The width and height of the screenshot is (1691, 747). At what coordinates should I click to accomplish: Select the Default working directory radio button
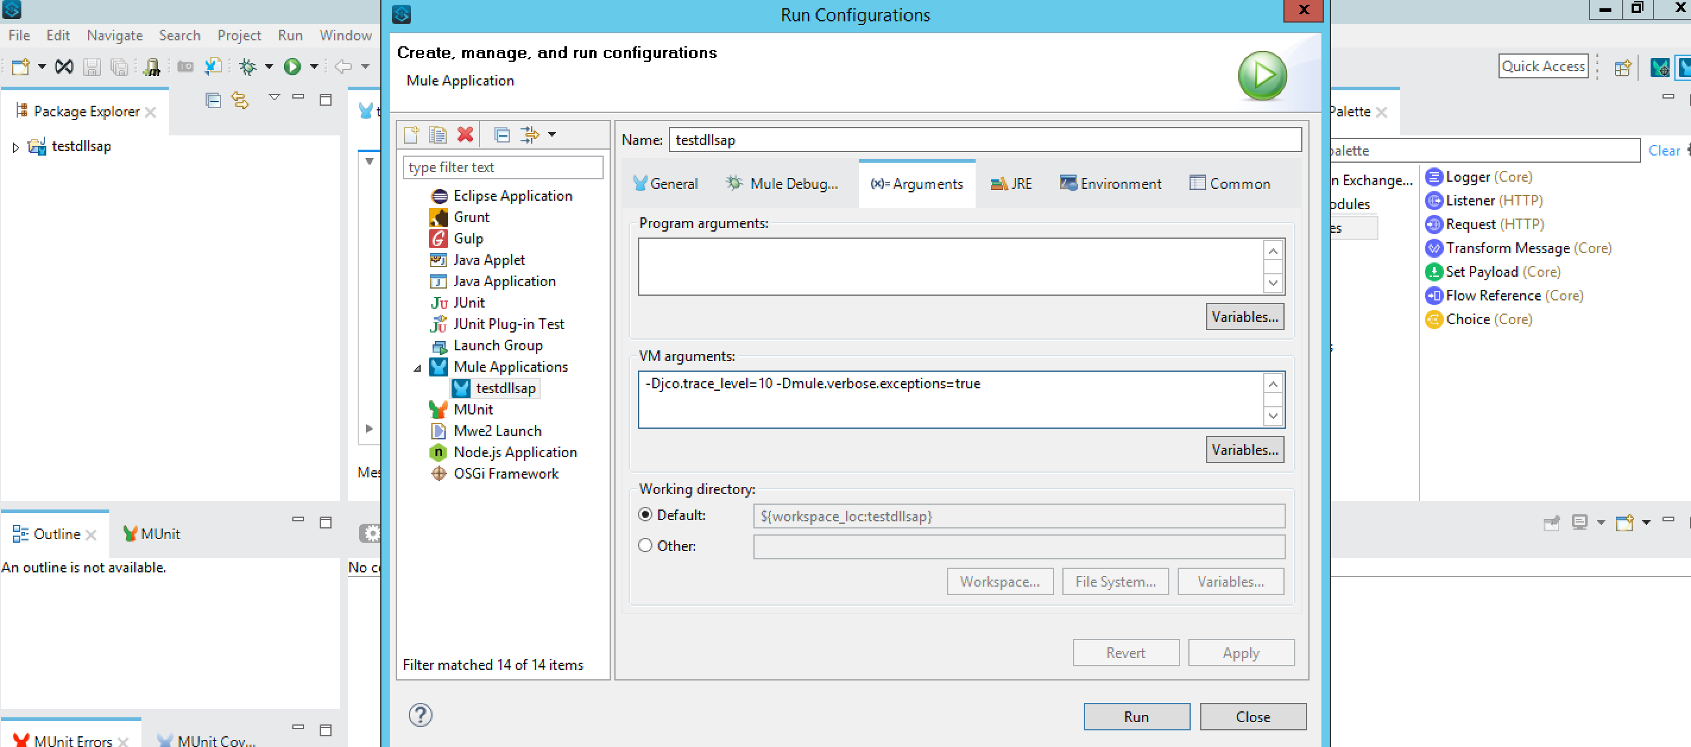(x=645, y=515)
